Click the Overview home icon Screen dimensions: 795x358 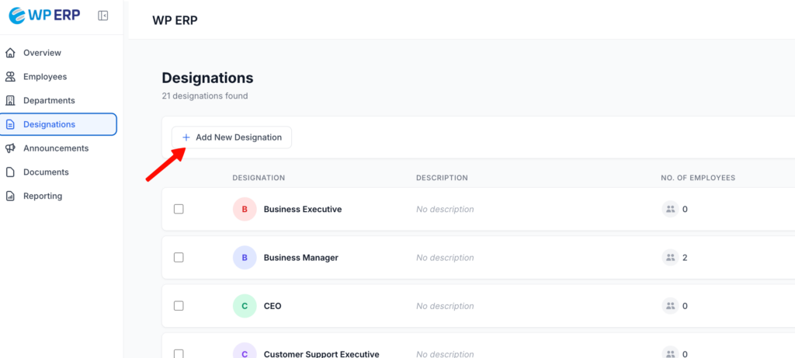[x=10, y=53]
